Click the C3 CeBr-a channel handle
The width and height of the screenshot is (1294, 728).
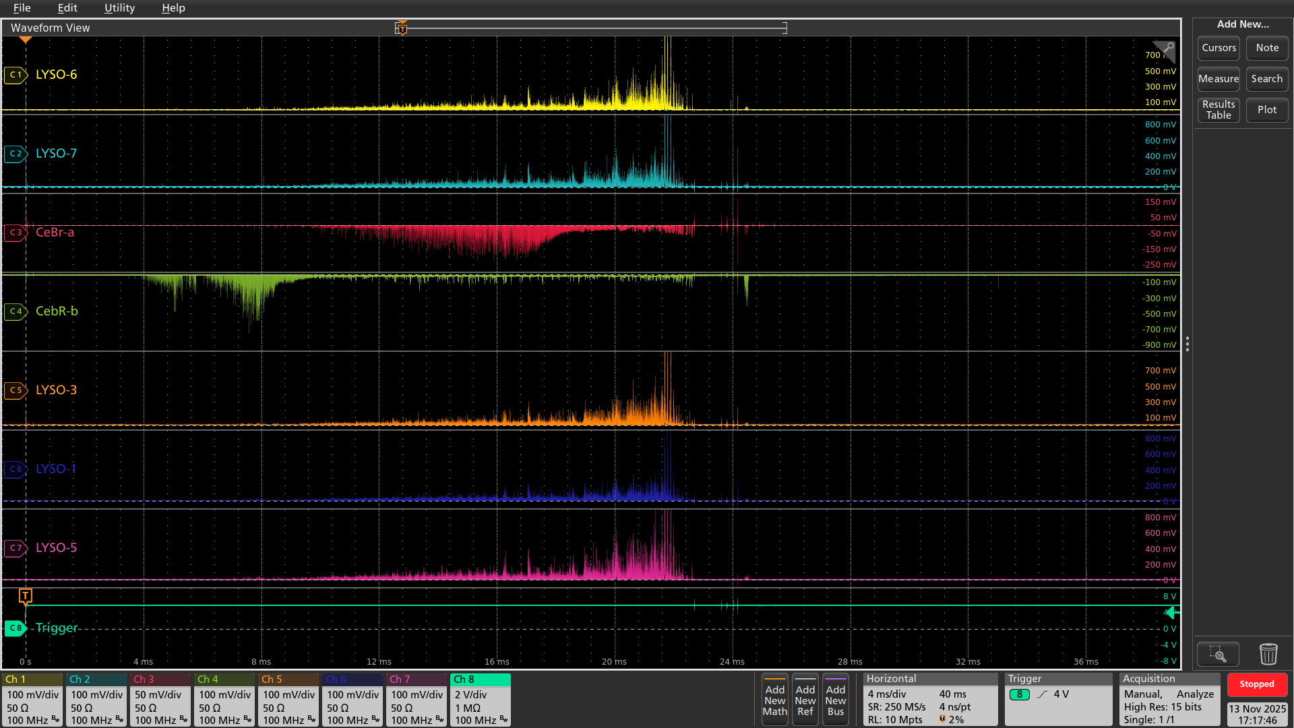point(16,233)
